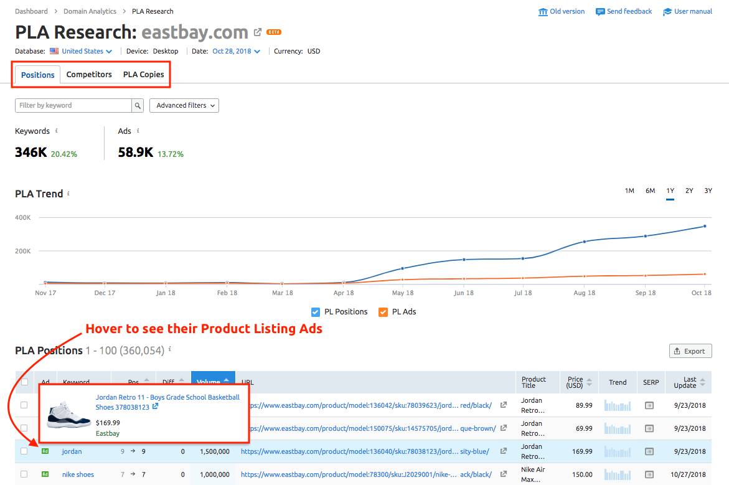Toggle the PL Positions checkbox
Screen dimensions: 729x485
coord(316,312)
